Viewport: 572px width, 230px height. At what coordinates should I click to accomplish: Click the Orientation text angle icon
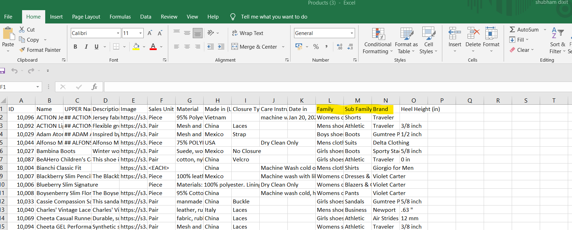[x=211, y=33]
